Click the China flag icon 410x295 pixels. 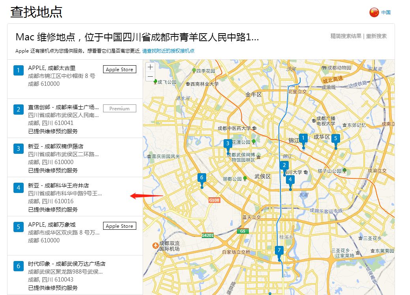374,12
